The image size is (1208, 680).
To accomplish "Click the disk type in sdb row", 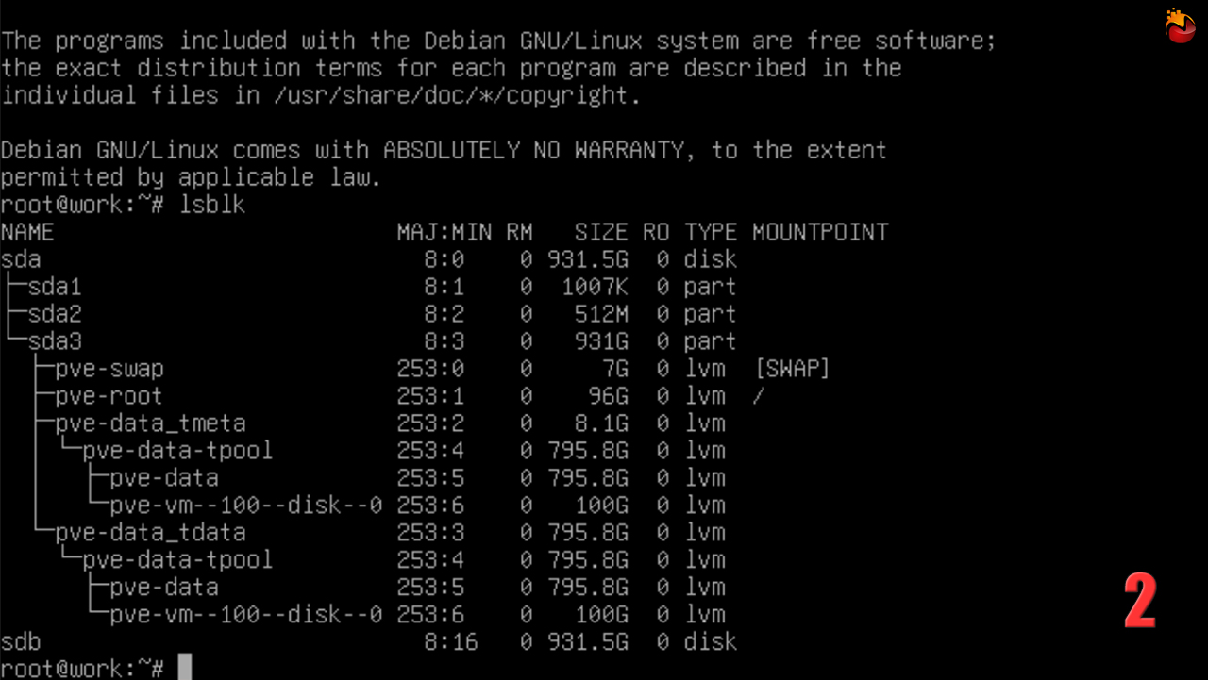I will point(711,642).
